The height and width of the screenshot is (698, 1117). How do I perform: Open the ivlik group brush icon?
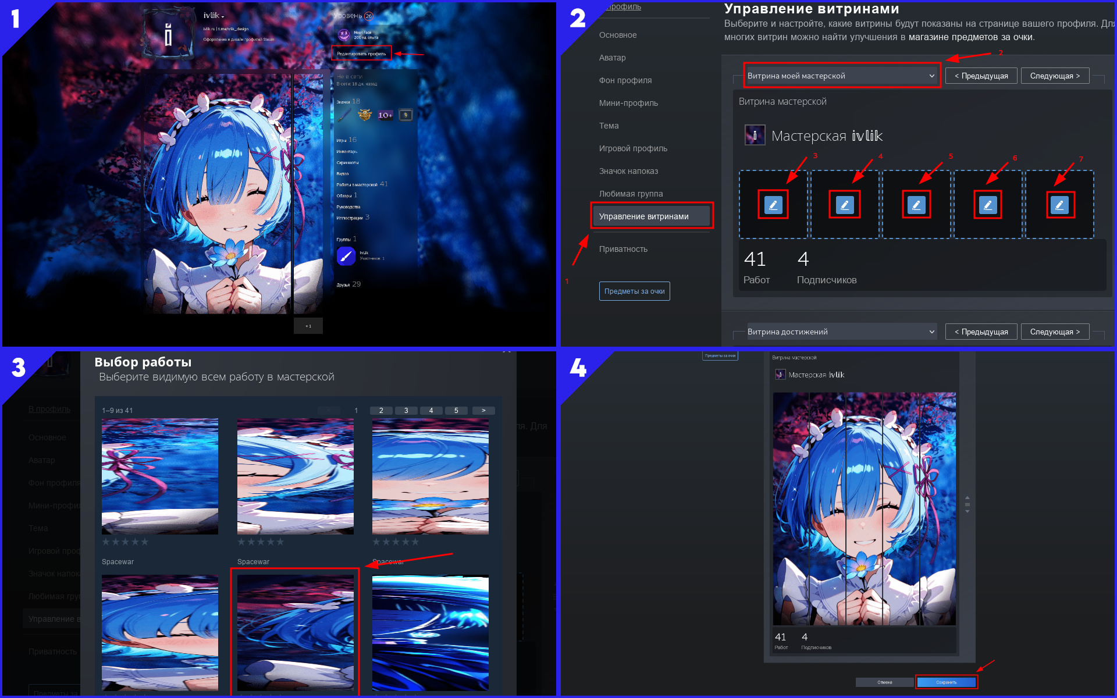coord(346,255)
